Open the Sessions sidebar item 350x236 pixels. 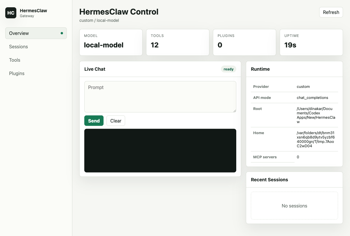pyautogui.click(x=36, y=47)
